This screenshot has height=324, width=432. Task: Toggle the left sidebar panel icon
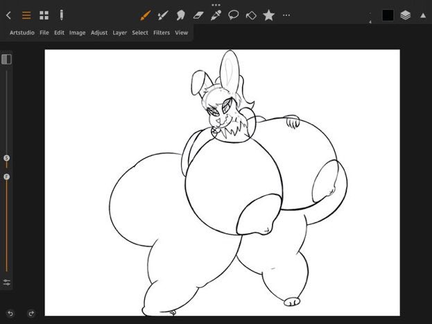6,59
